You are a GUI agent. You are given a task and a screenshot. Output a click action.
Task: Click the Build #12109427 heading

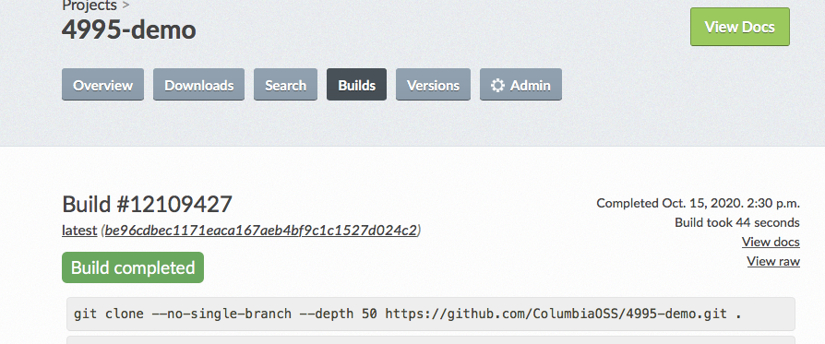coord(148,204)
